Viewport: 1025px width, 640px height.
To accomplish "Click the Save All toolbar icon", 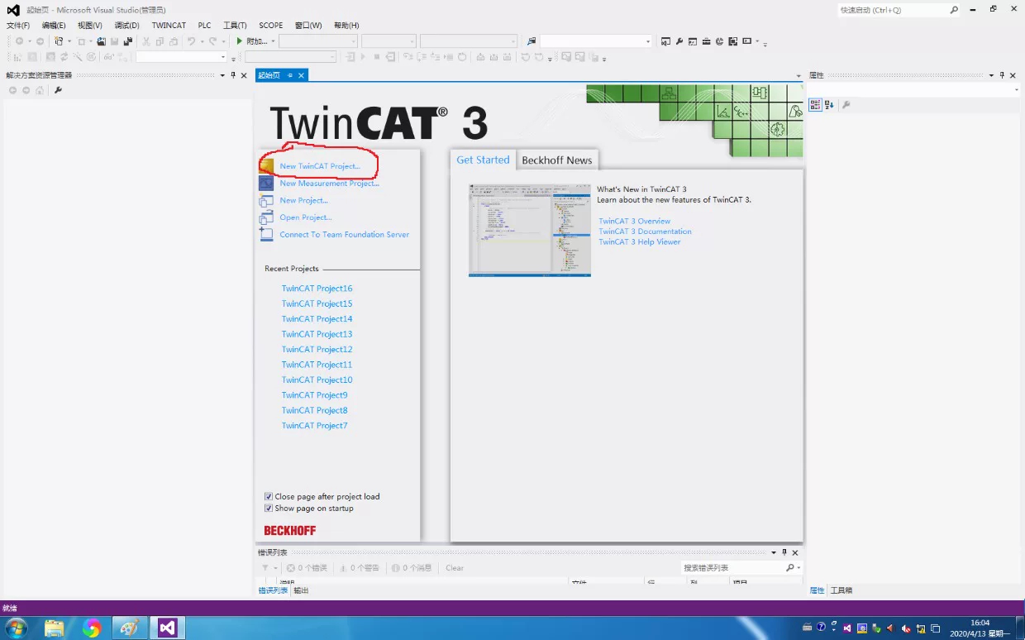I will click(128, 41).
